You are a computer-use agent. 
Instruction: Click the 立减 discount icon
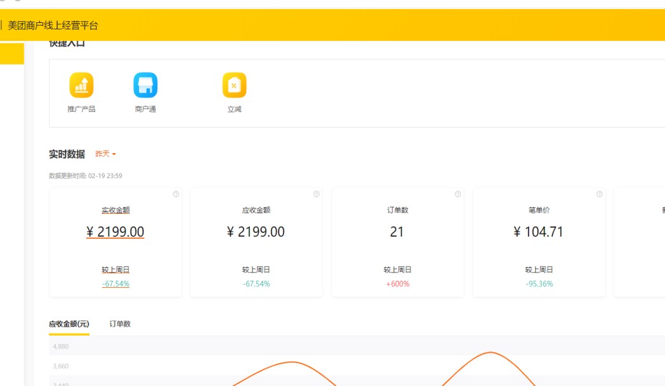(234, 85)
